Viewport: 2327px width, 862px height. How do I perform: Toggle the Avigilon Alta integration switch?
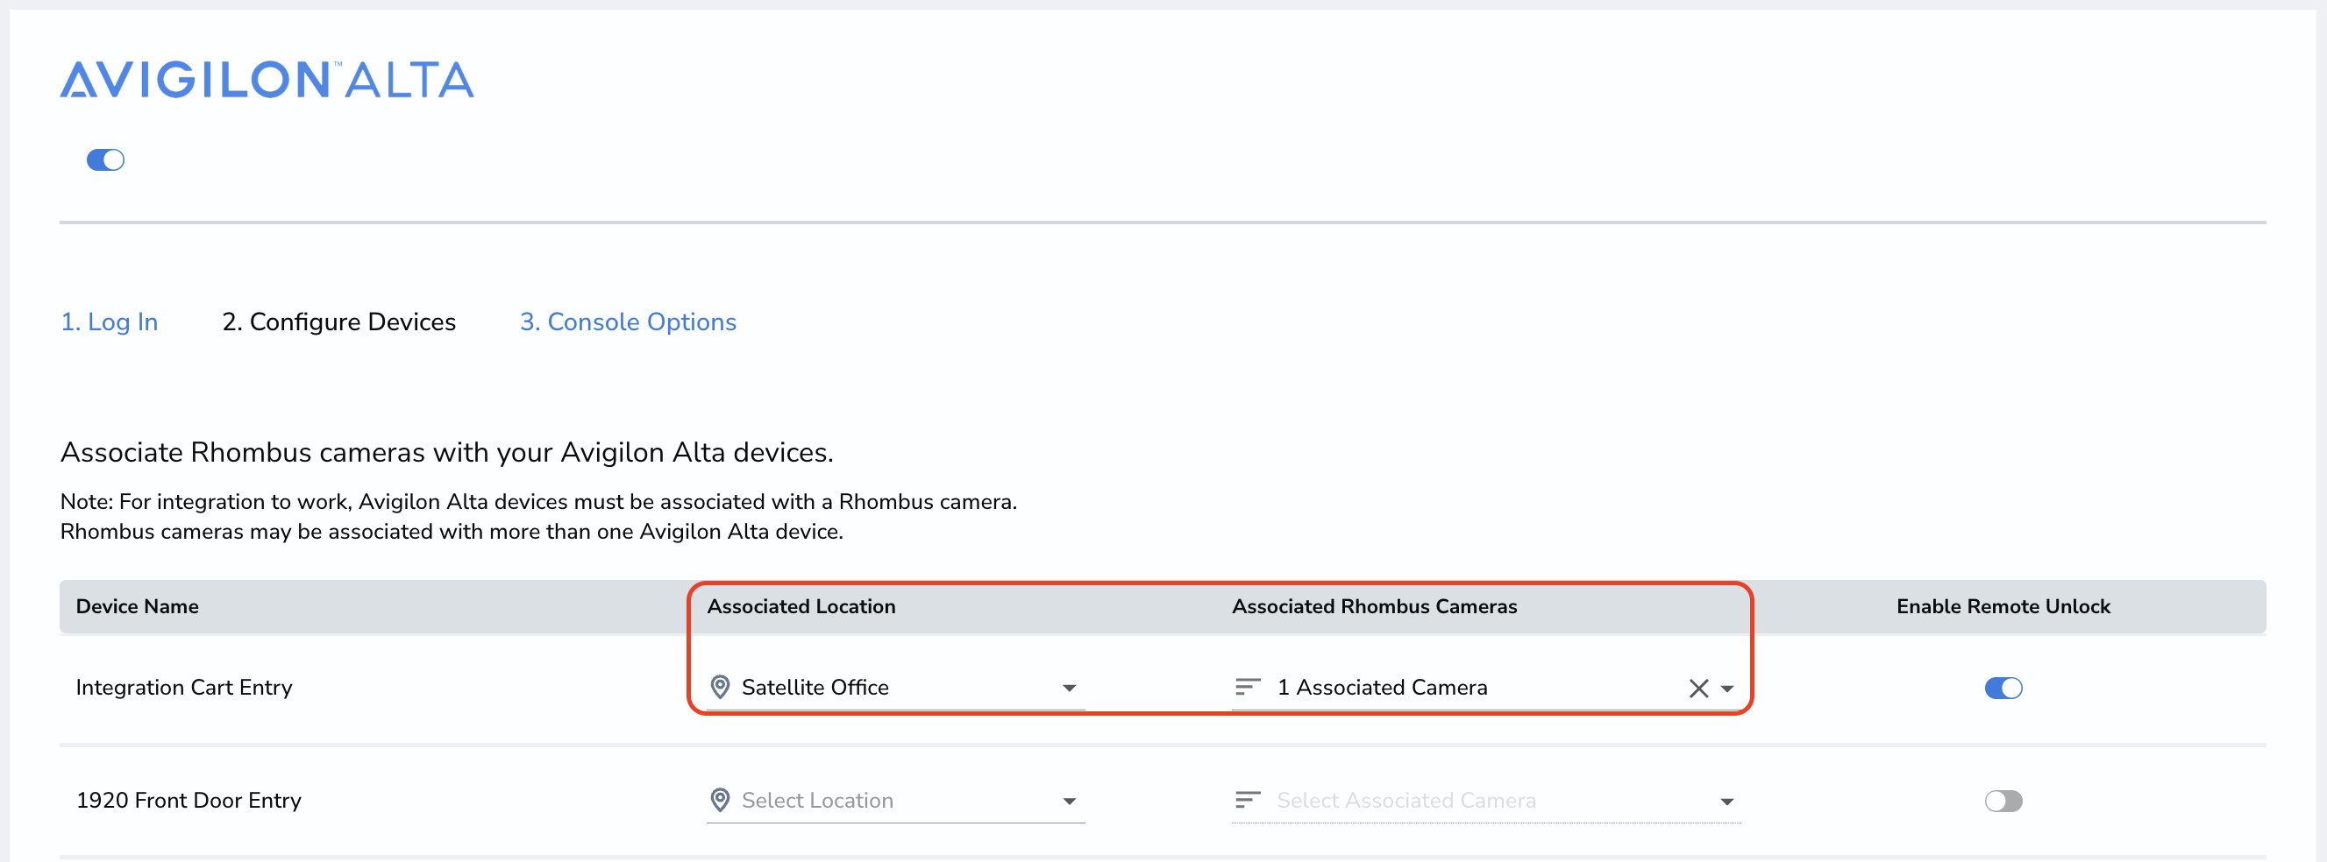tap(106, 159)
